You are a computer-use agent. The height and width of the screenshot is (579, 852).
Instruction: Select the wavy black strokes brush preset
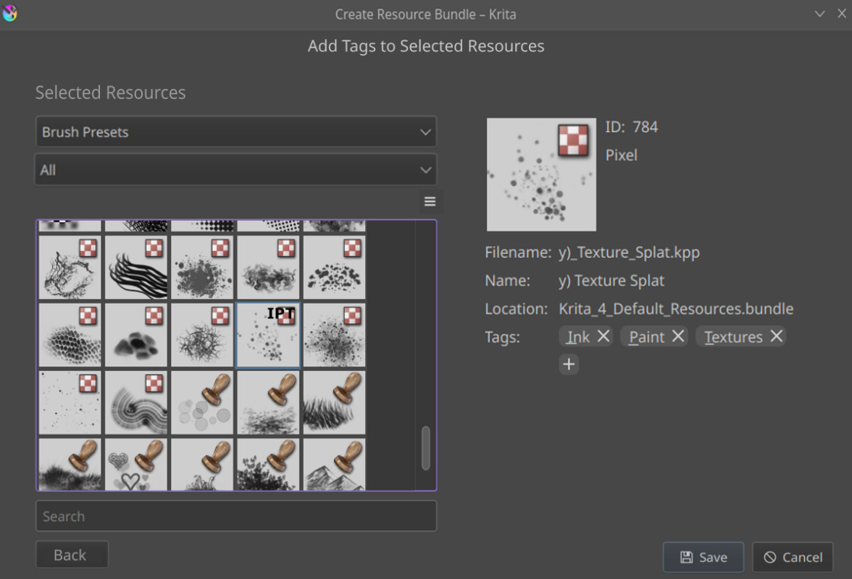coord(136,267)
